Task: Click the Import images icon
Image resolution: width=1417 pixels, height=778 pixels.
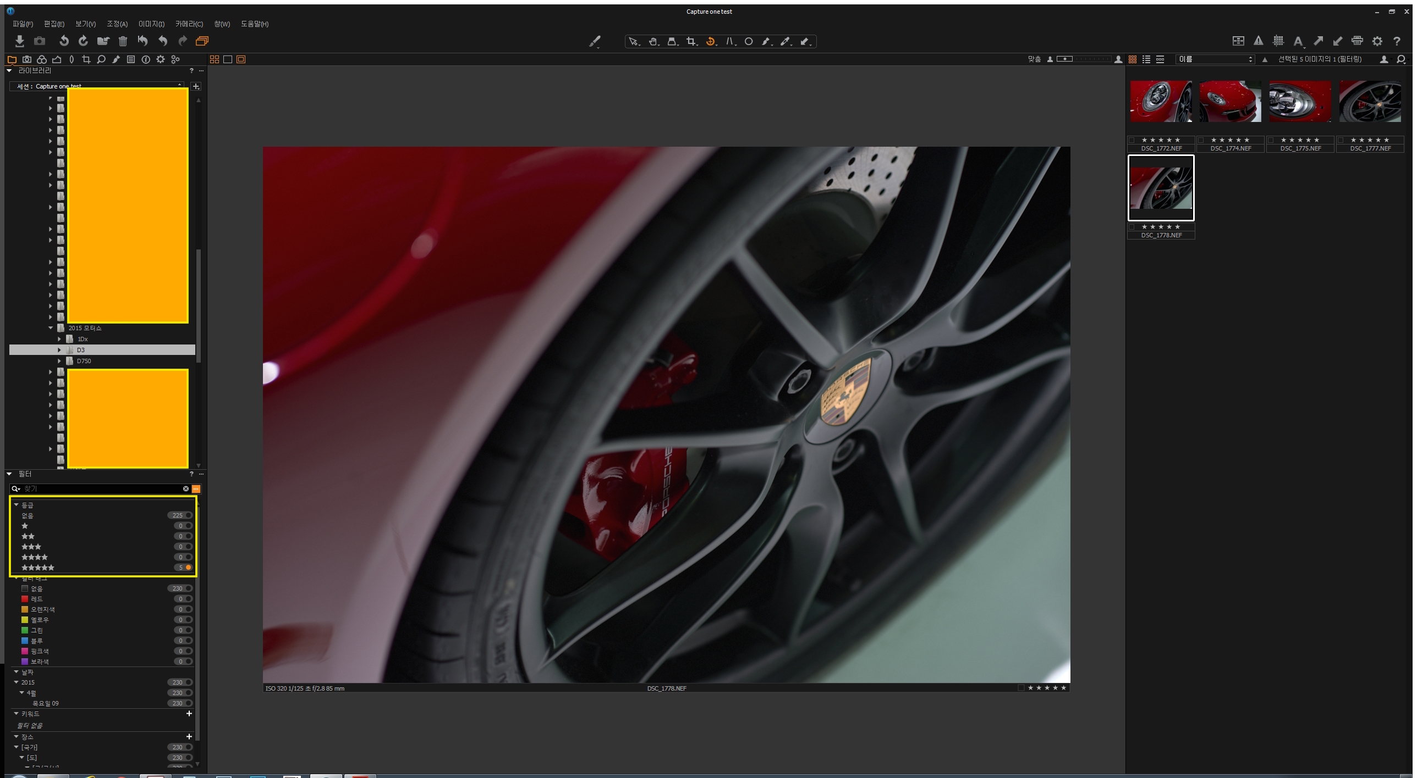Action: pos(20,41)
